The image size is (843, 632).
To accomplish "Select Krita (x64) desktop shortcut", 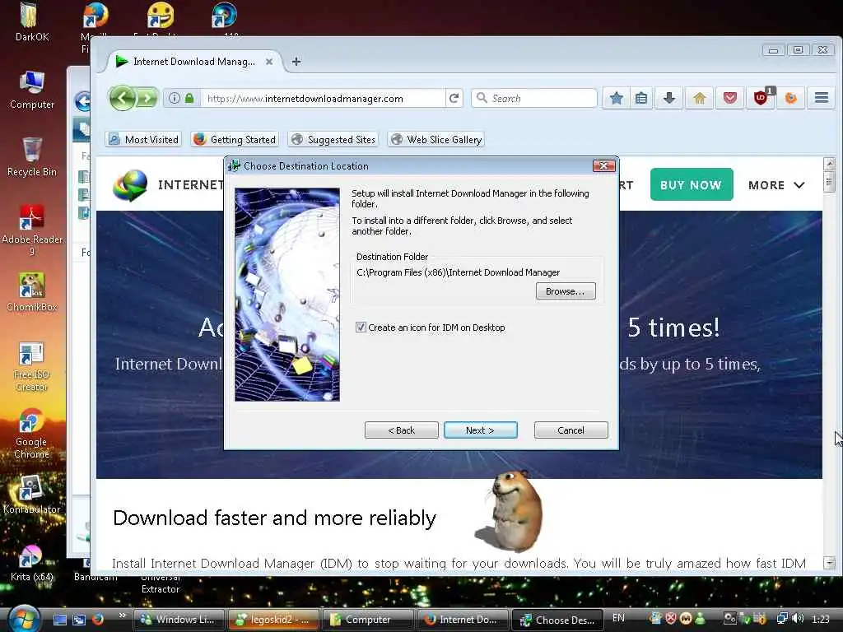I will pos(32,563).
